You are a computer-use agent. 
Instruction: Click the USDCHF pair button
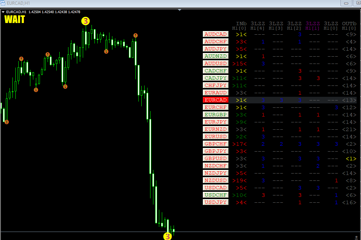click(216, 195)
